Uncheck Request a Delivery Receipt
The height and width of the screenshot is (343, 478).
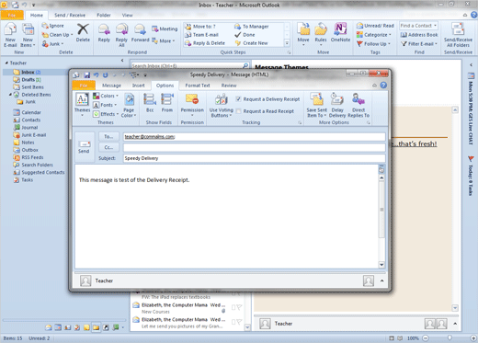pos(238,99)
